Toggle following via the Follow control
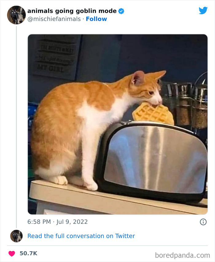Viewport: 215px width, 262px height. tap(97, 19)
